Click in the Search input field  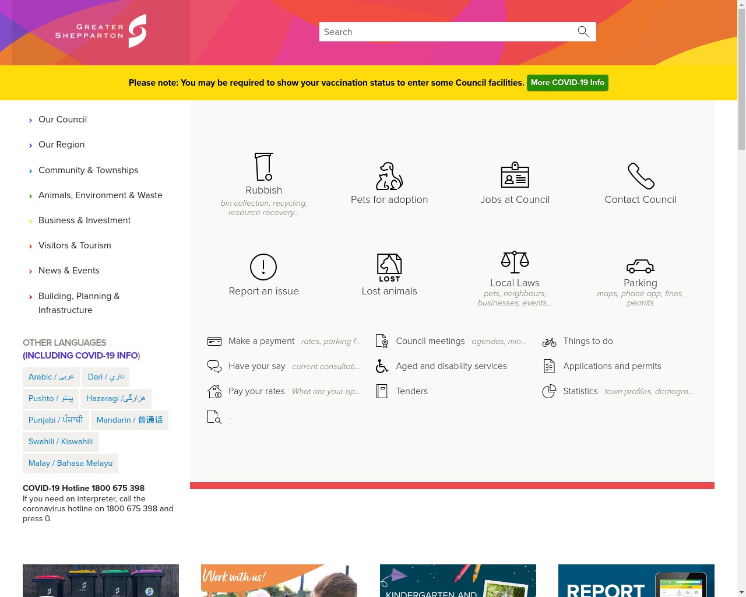click(446, 32)
